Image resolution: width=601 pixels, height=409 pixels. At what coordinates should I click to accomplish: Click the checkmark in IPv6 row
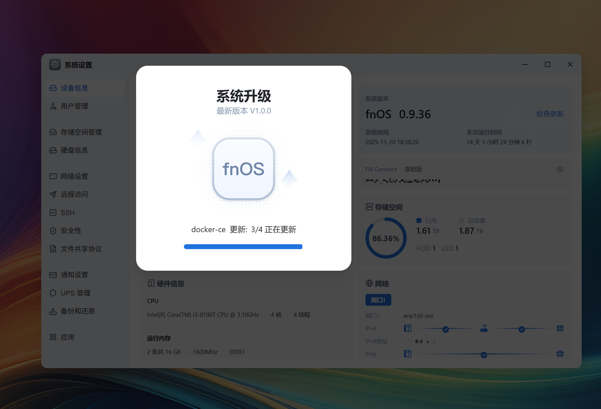484,355
